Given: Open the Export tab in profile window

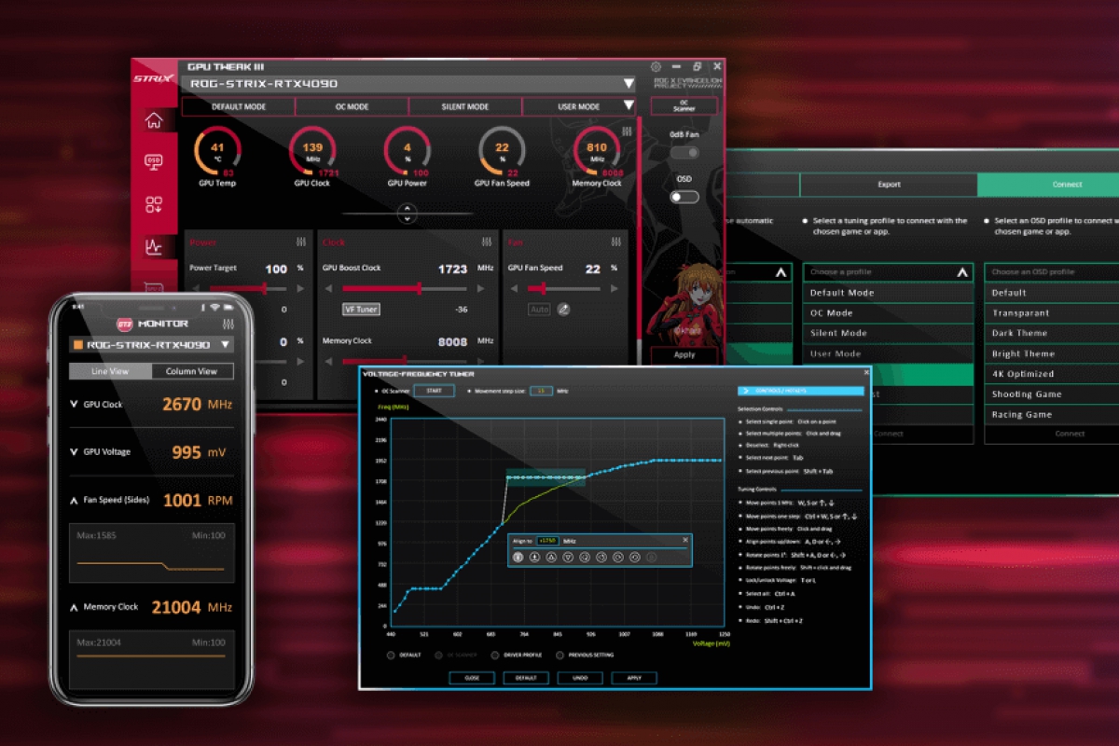Looking at the screenshot, I should tap(889, 185).
